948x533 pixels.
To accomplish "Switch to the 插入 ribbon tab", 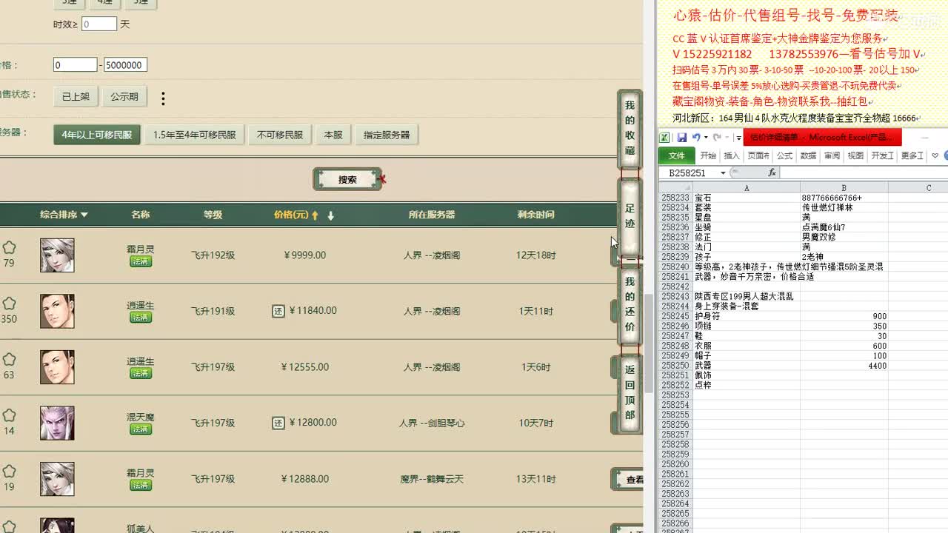I will click(x=732, y=155).
